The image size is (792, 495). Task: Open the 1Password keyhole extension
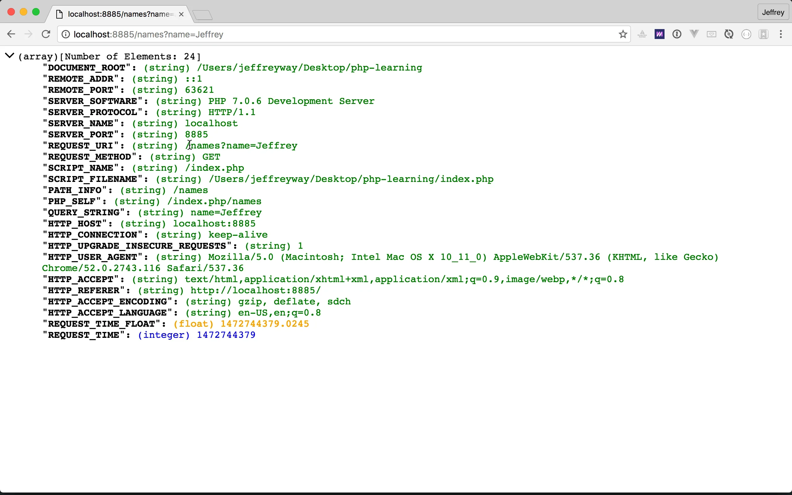coord(677,34)
